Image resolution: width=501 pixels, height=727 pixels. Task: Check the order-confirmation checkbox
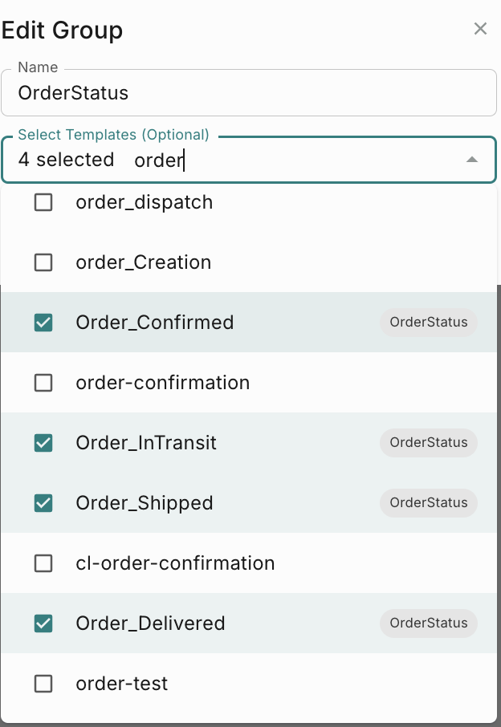[43, 383]
